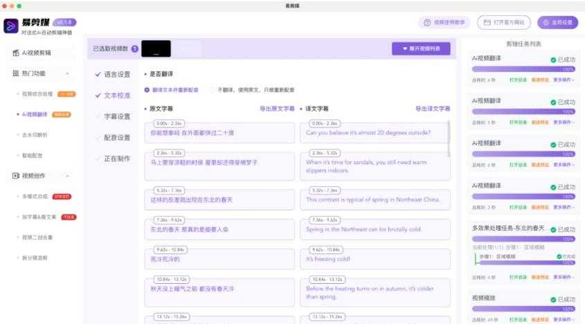
Task: Click the green success icon on 视频缩放 task
Action: [553, 299]
